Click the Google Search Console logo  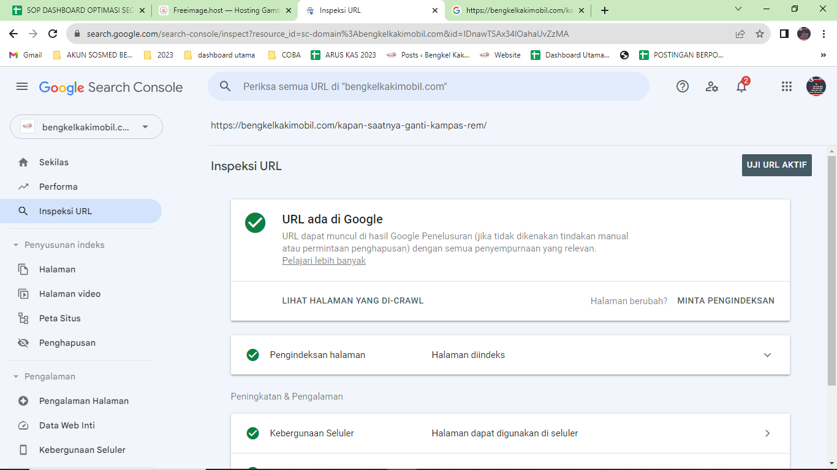(x=111, y=88)
